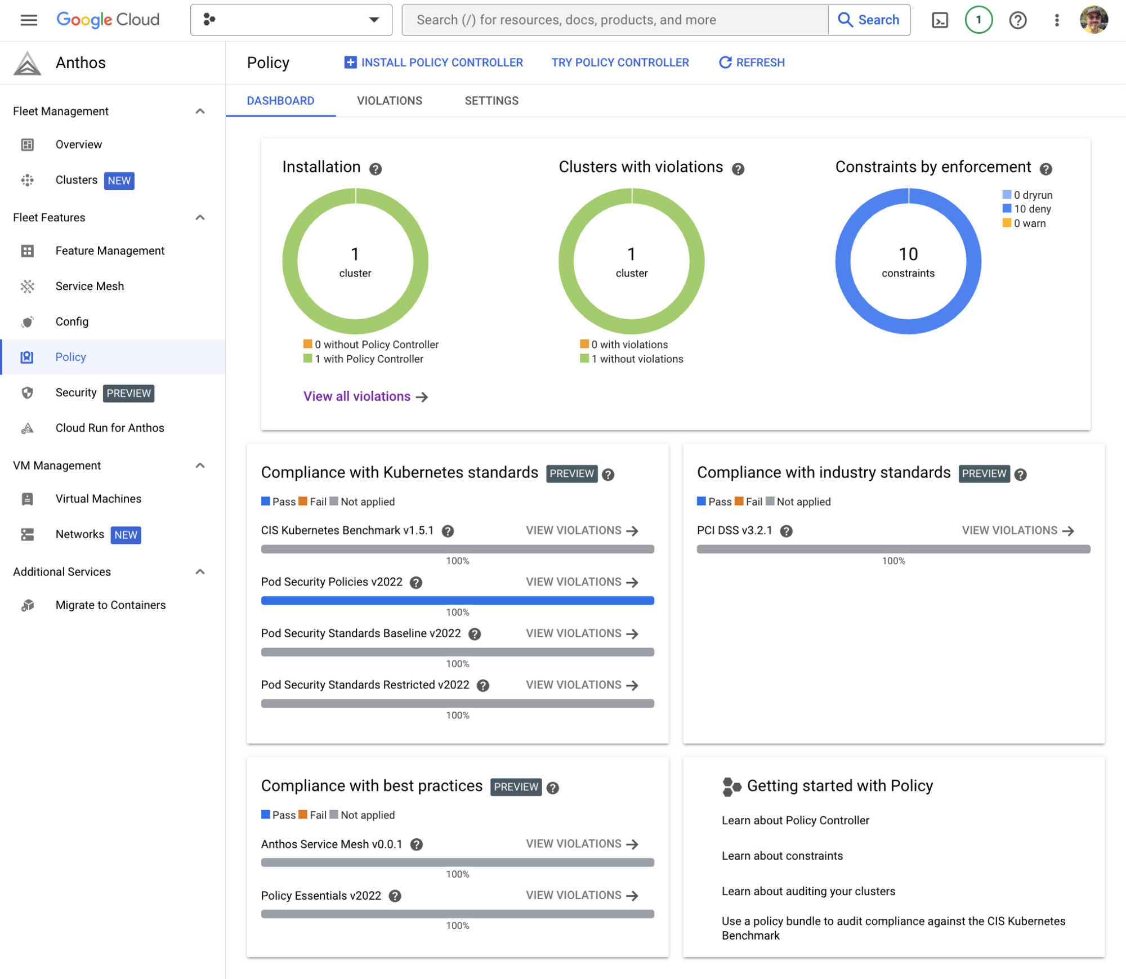The width and height of the screenshot is (1126, 979).
Task: Show help for Clusters with violations
Action: (x=738, y=169)
